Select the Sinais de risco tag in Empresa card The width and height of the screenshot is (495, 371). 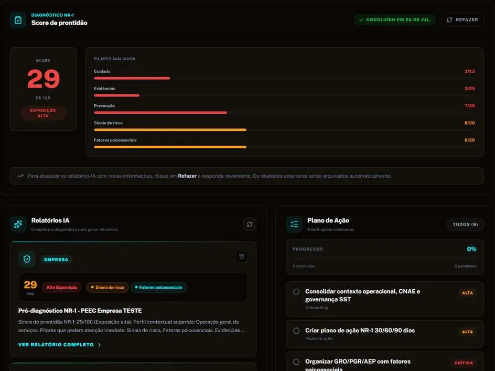[107, 287]
